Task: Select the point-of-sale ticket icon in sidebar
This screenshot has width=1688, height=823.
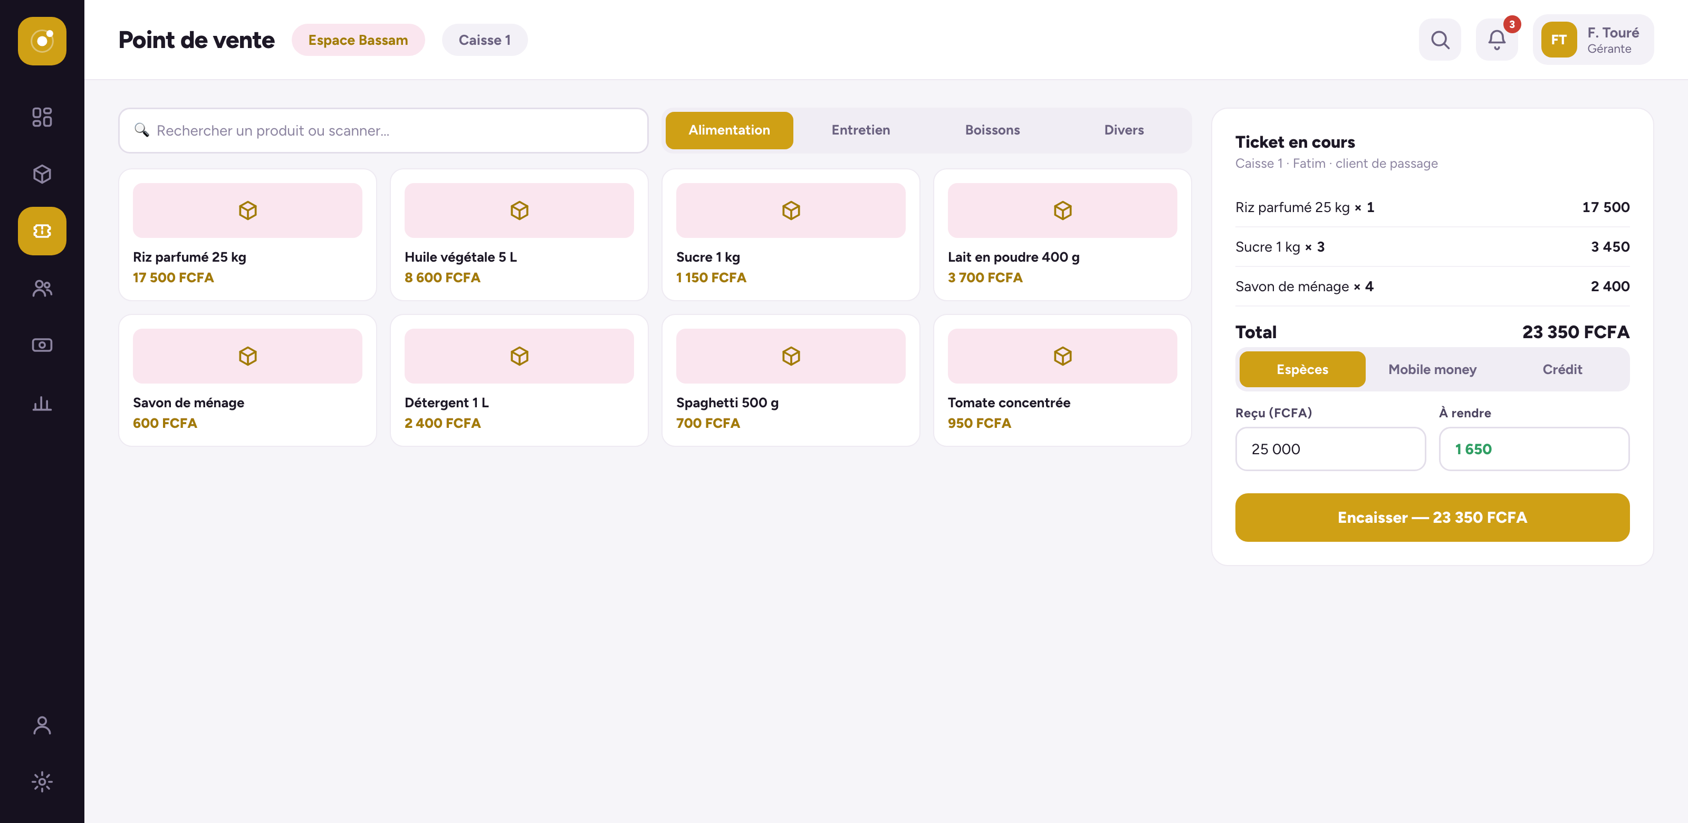Action: [x=42, y=231]
